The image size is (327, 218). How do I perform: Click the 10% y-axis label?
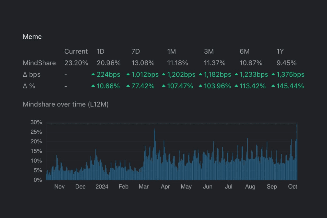[36, 160]
